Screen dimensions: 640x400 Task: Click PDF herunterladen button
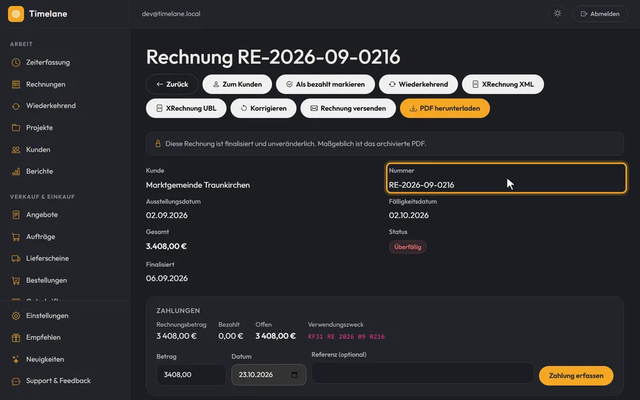click(x=445, y=109)
